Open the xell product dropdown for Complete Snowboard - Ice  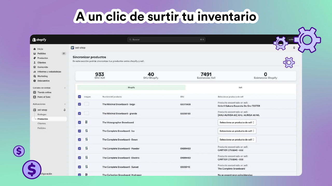(237, 131)
